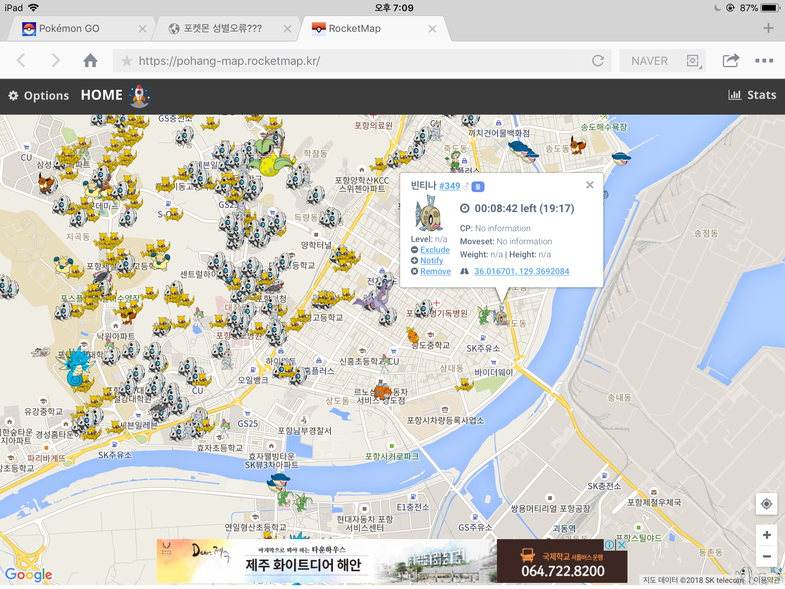Reload the current page
Screen dimensions: 785x589
coord(598,61)
